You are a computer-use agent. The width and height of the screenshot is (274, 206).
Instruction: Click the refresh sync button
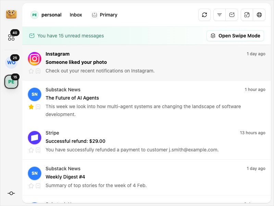tap(204, 15)
